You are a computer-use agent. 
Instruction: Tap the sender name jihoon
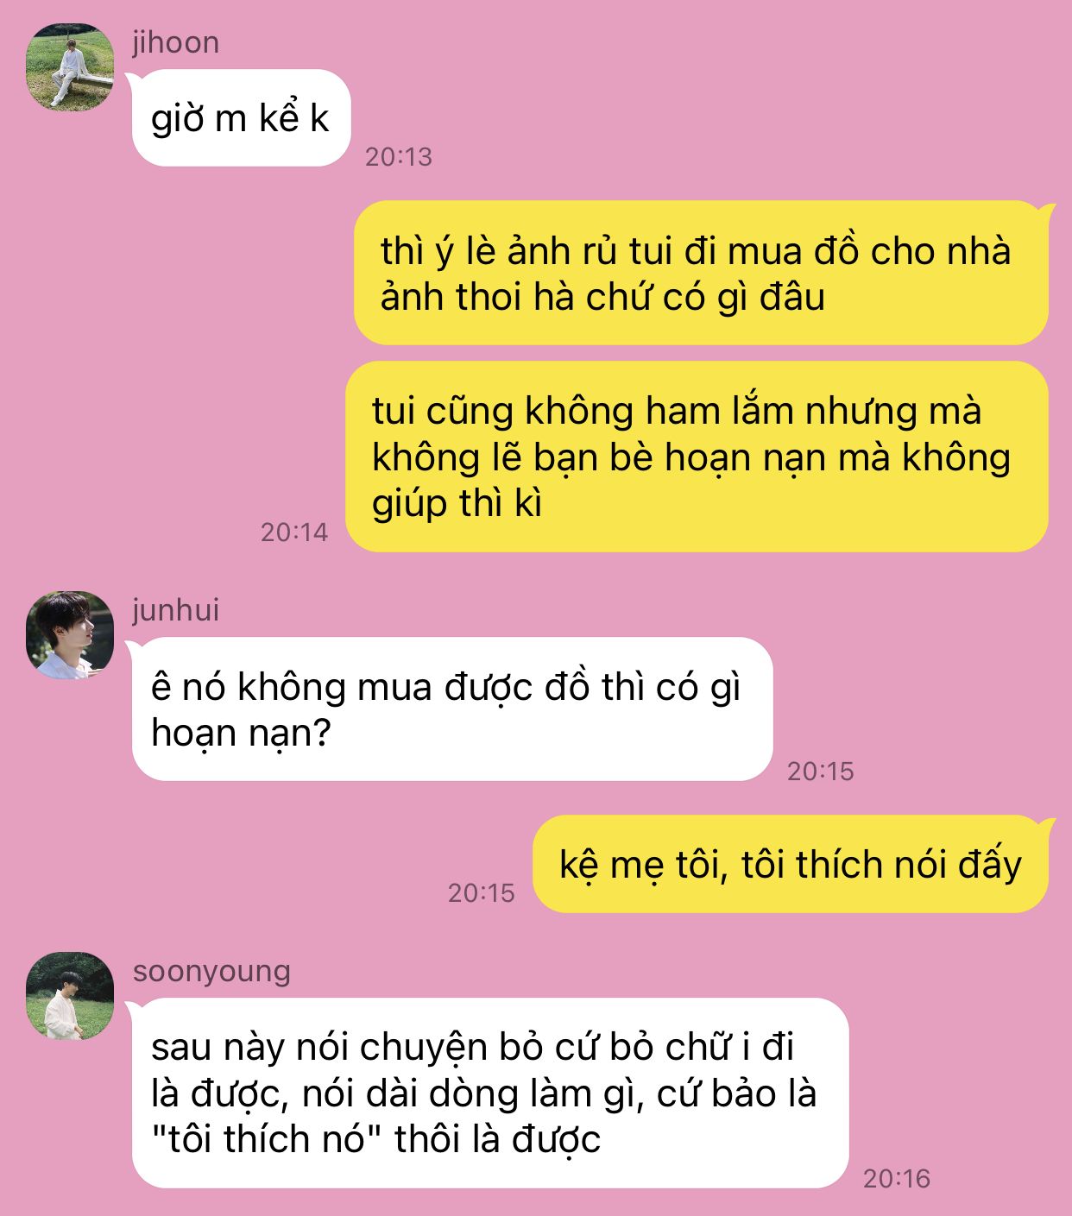pyautogui.click(x=175, y=42)
